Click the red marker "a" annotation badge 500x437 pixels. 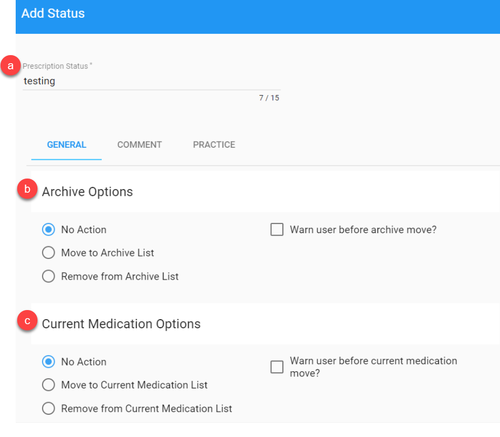click(x=11, y=65)
